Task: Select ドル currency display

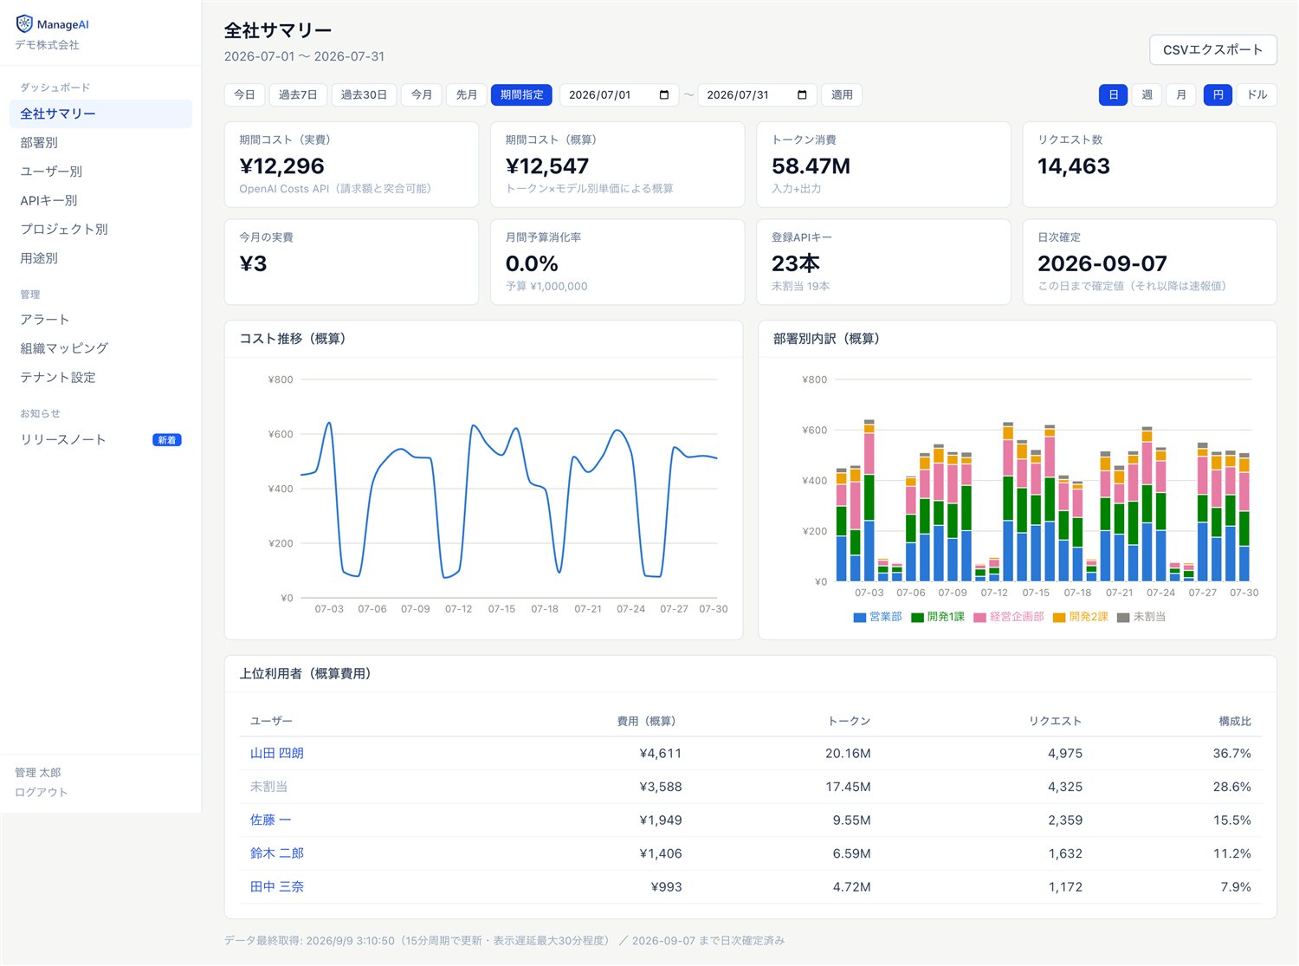Action: (x=1257, y=95)
